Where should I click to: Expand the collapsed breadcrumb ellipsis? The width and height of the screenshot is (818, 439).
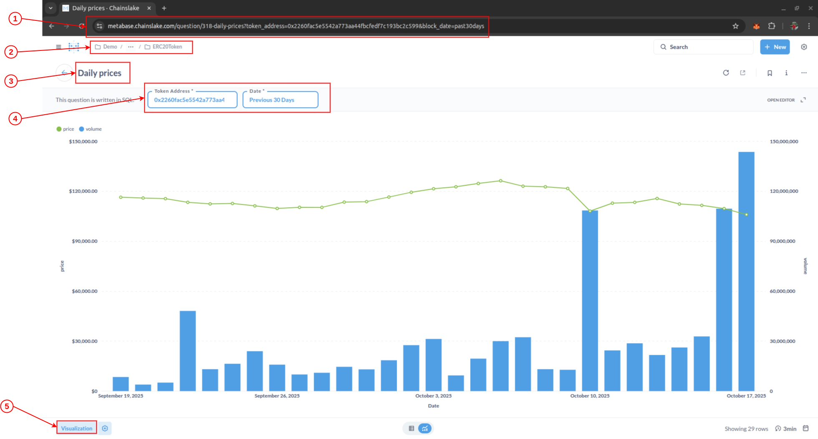pyautogui.click(x=131, y=47)
